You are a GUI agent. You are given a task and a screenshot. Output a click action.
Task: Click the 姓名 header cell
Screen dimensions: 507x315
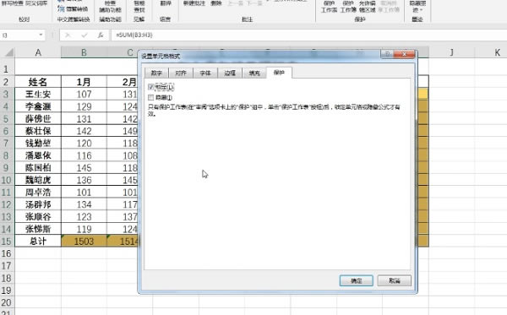(x=38, y=82)
